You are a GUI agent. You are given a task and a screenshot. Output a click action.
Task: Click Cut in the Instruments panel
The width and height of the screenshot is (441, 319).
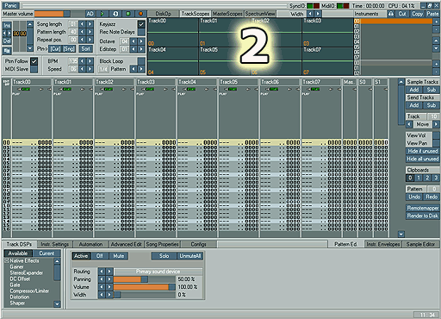coord(402,14)
